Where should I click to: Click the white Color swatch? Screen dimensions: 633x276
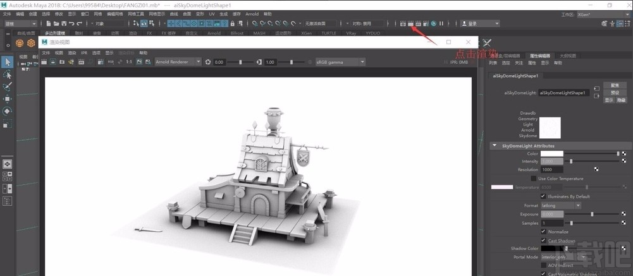point(552,153)
